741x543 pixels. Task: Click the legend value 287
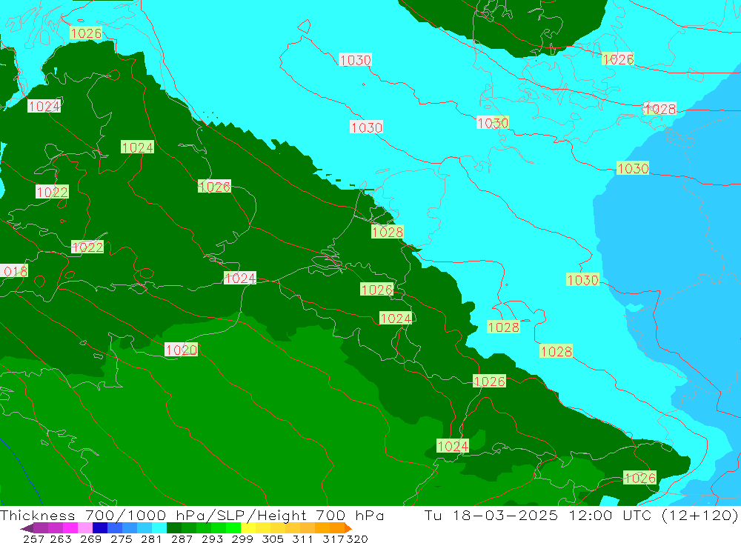[x=182, y=539]
